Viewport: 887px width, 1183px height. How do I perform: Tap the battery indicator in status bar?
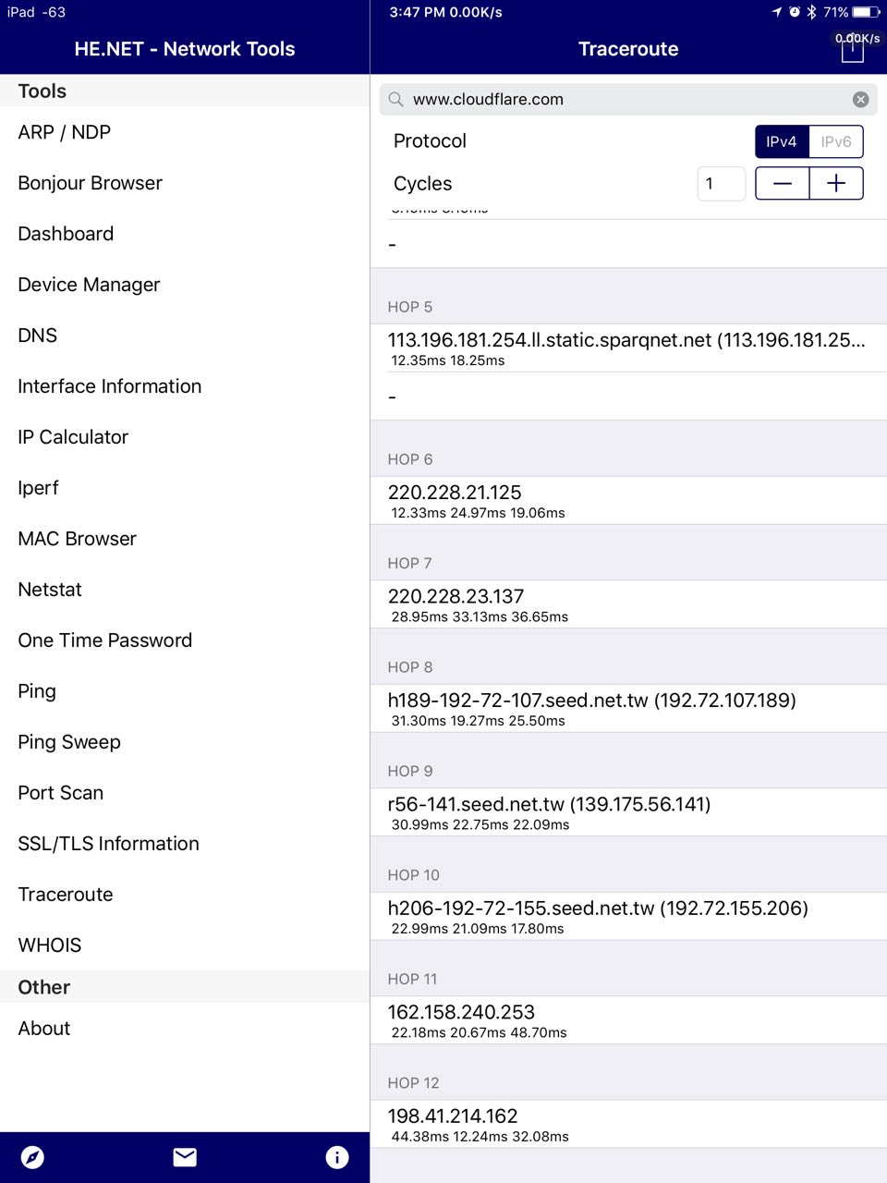pos(866,12)
